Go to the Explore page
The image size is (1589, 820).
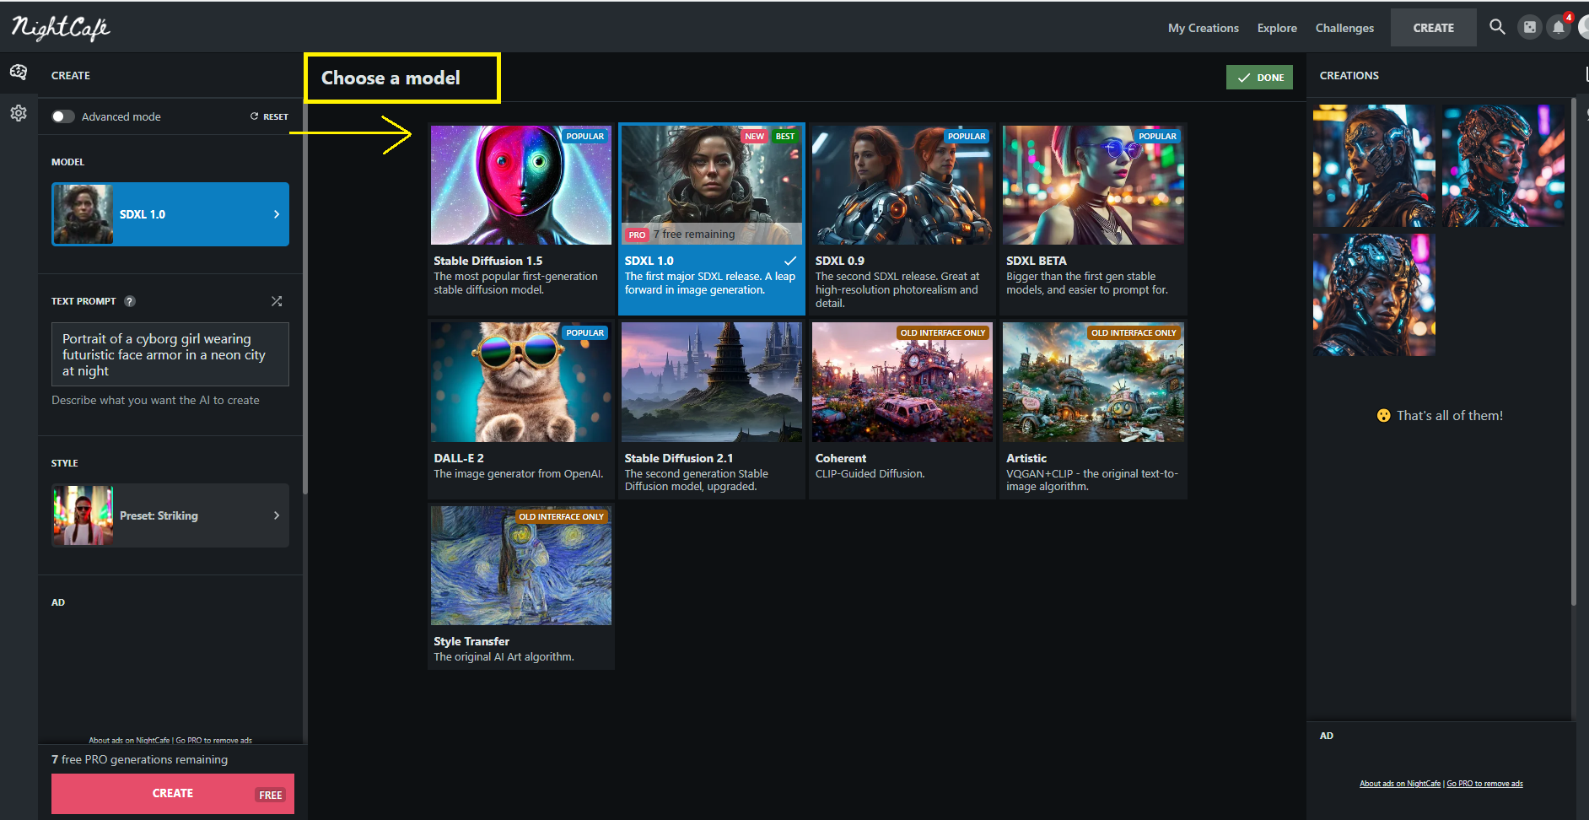1277,28
